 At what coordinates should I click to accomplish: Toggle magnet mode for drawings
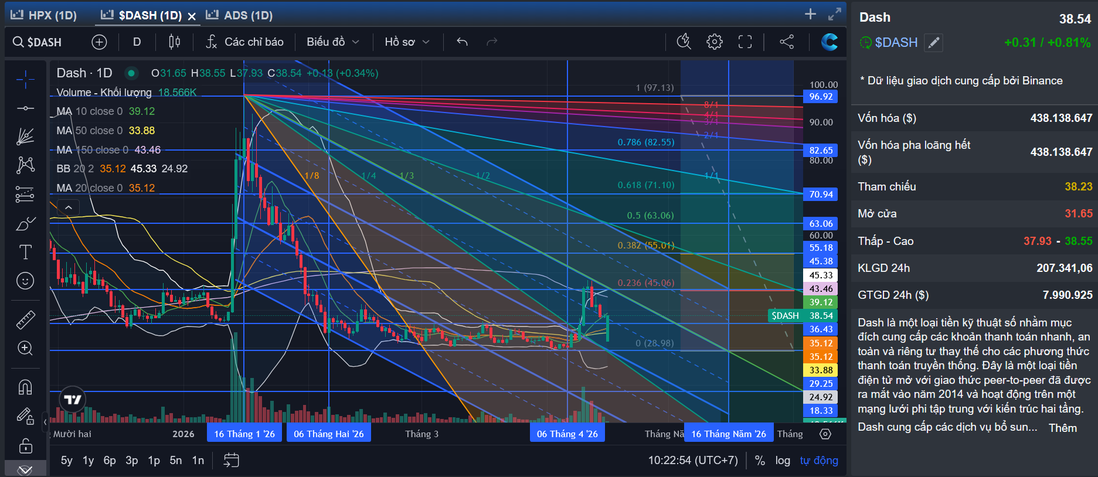click(x=25, y=387)
